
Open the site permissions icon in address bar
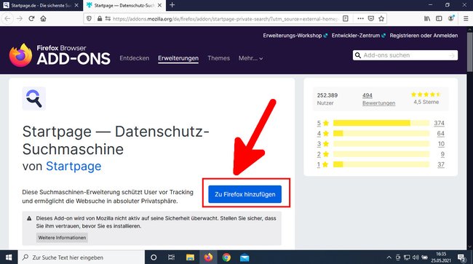pyautogui.click(x=108, y=19)
